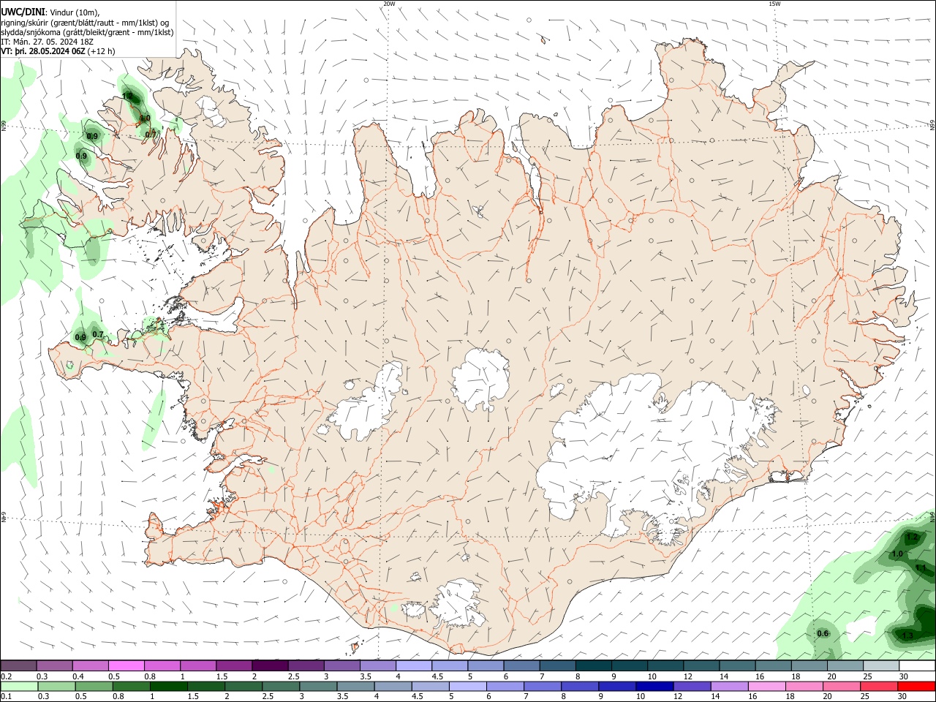Select the light gray 25 mm snow swatch

point(881,665)
